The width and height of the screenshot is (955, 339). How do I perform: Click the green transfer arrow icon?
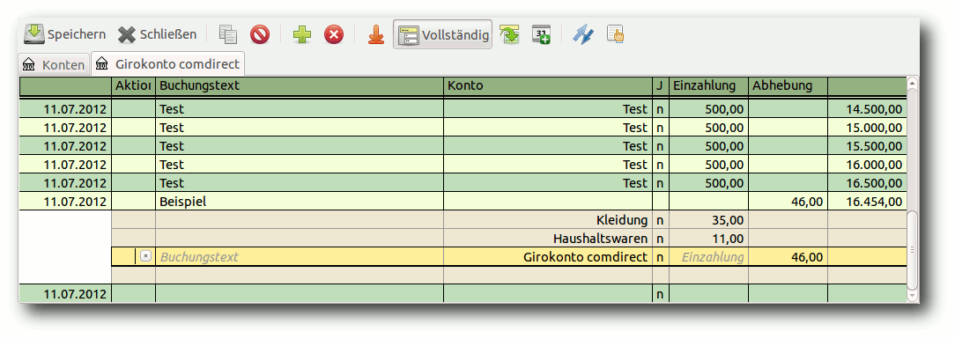coord(509,34)
